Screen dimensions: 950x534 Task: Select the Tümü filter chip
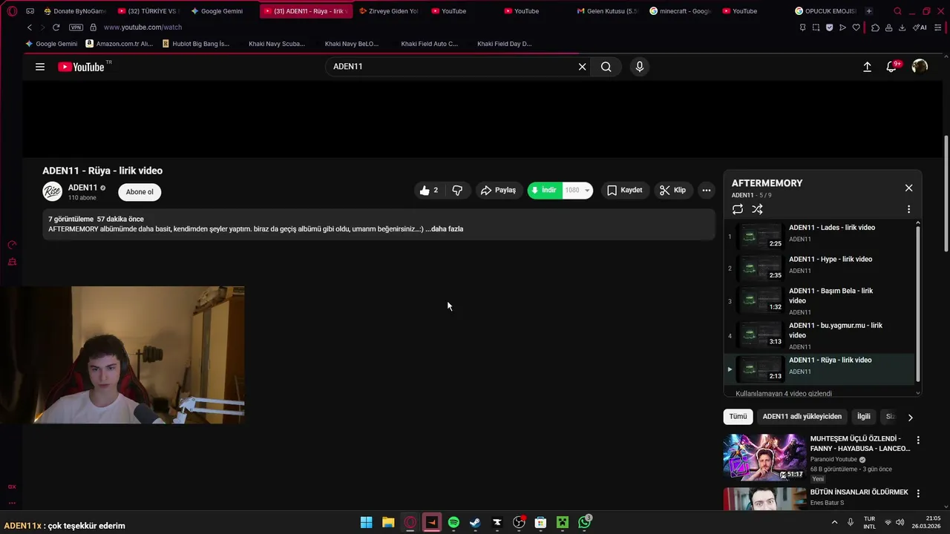[738, 417]
